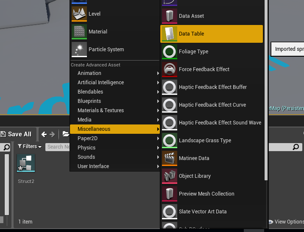Open the Animation submenu
The height and width of the screenshot is (232, 304).
click(x=115, y=73)
